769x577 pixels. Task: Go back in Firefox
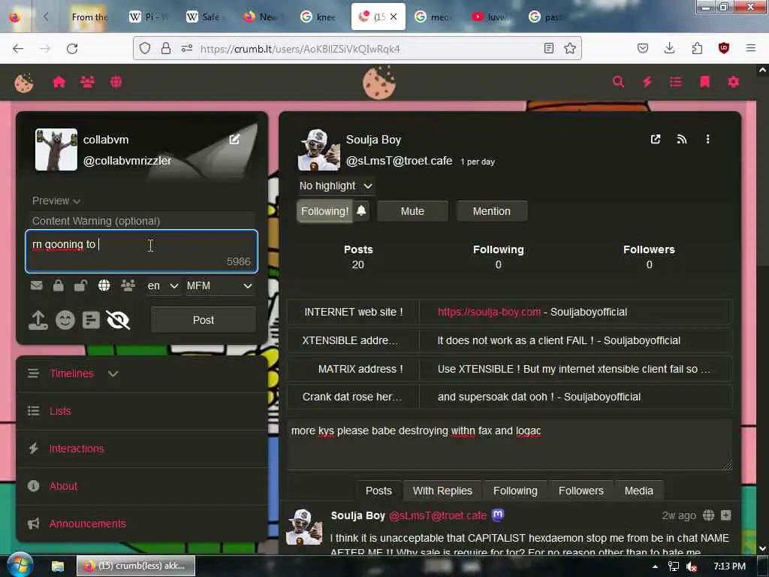pos(18,48)
